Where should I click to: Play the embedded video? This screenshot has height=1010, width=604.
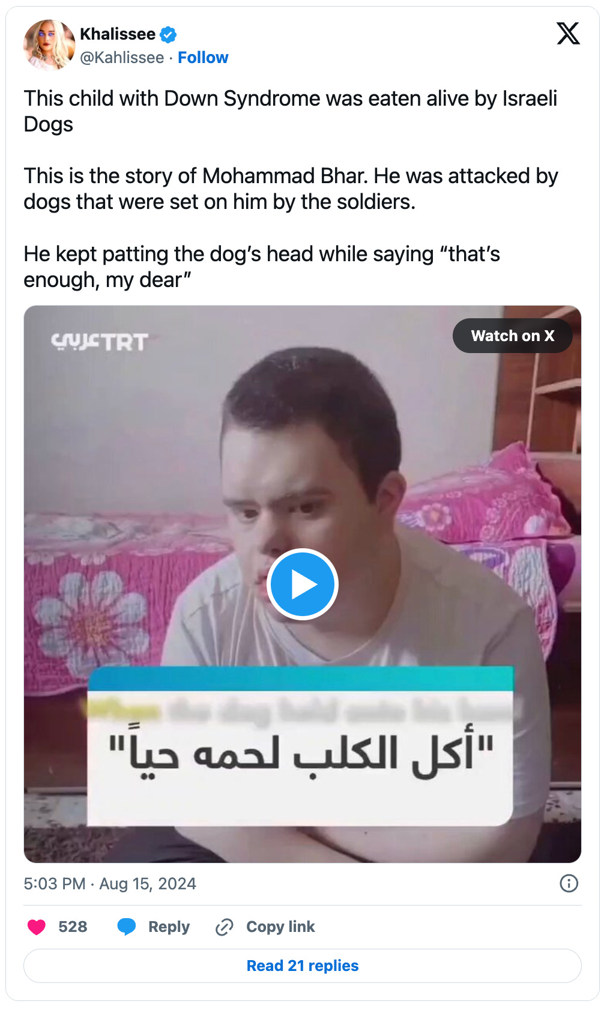(303, 584)
